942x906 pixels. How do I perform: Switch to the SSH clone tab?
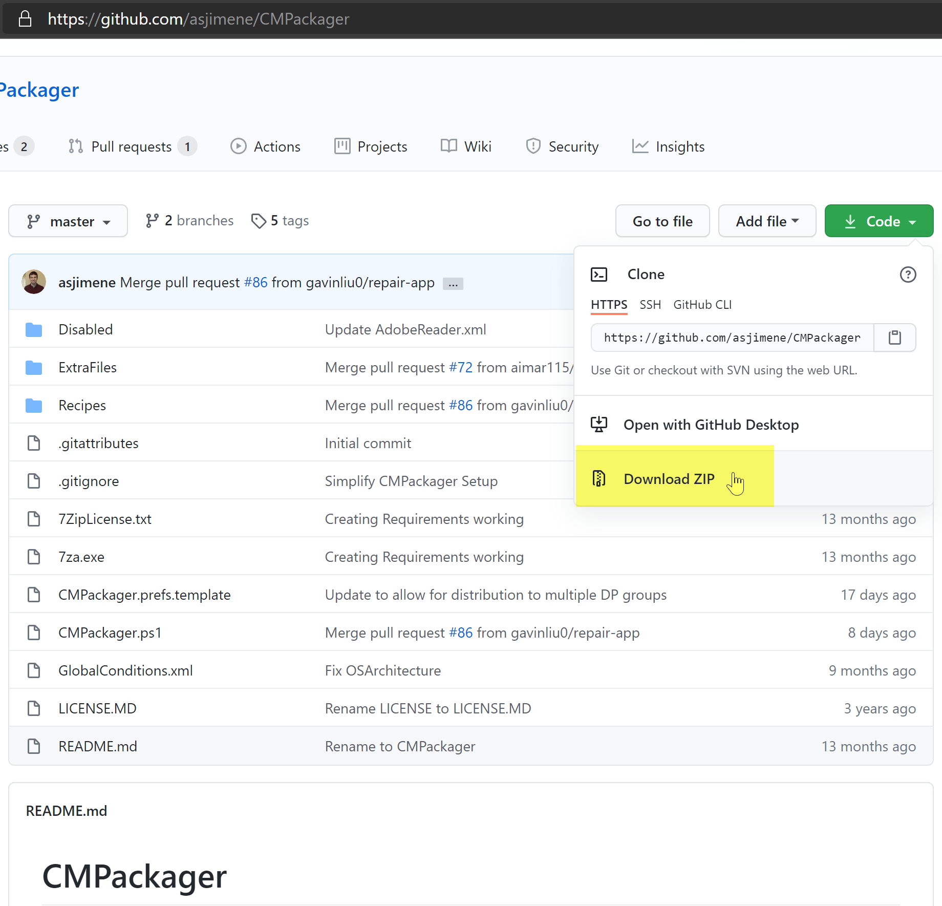click(650, 304)
